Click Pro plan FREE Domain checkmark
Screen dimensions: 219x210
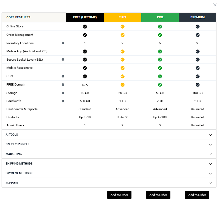coord(160,85)
